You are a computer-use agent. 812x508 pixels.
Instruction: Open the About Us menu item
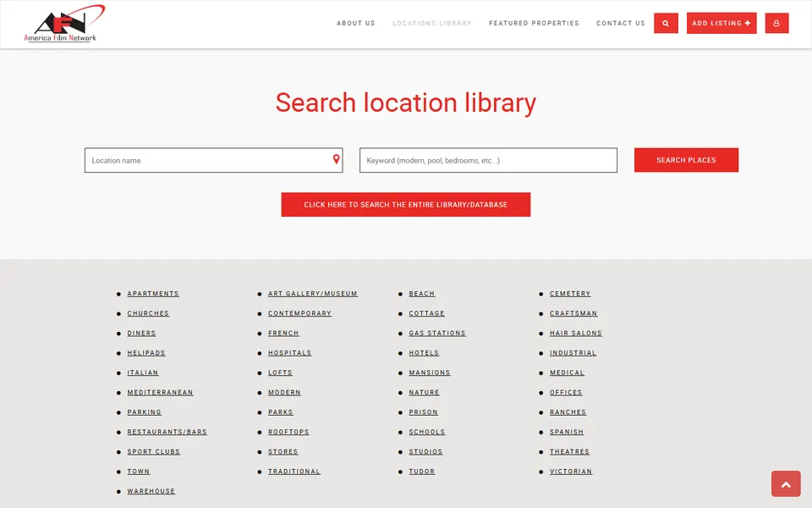click(356, 24)
